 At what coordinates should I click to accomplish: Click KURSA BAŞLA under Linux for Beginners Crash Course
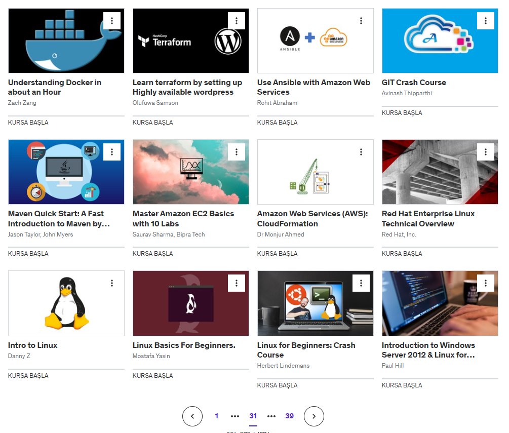[277, 385]
